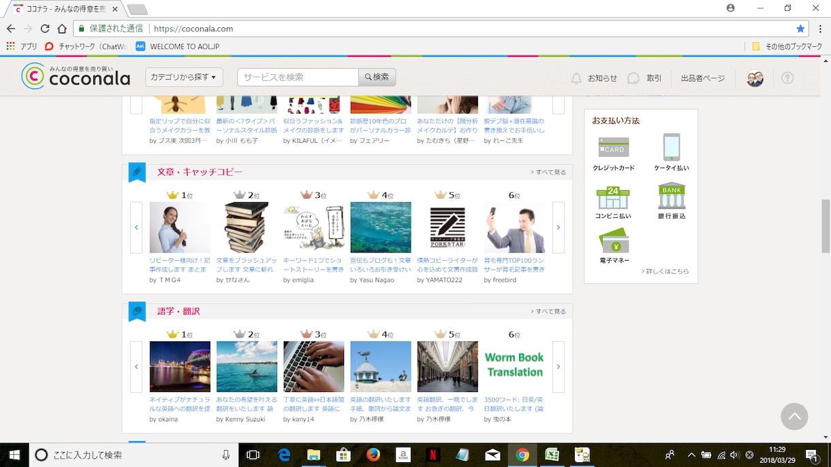This screenshot has width=831, height=467.
Task: Open Firefox from the taskbar
Action: tap(373, 455)
